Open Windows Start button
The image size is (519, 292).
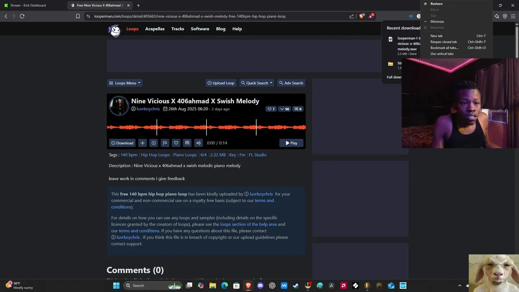click(116, 286)
